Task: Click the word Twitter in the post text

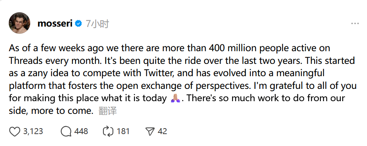Action: [x=159, y=73]
